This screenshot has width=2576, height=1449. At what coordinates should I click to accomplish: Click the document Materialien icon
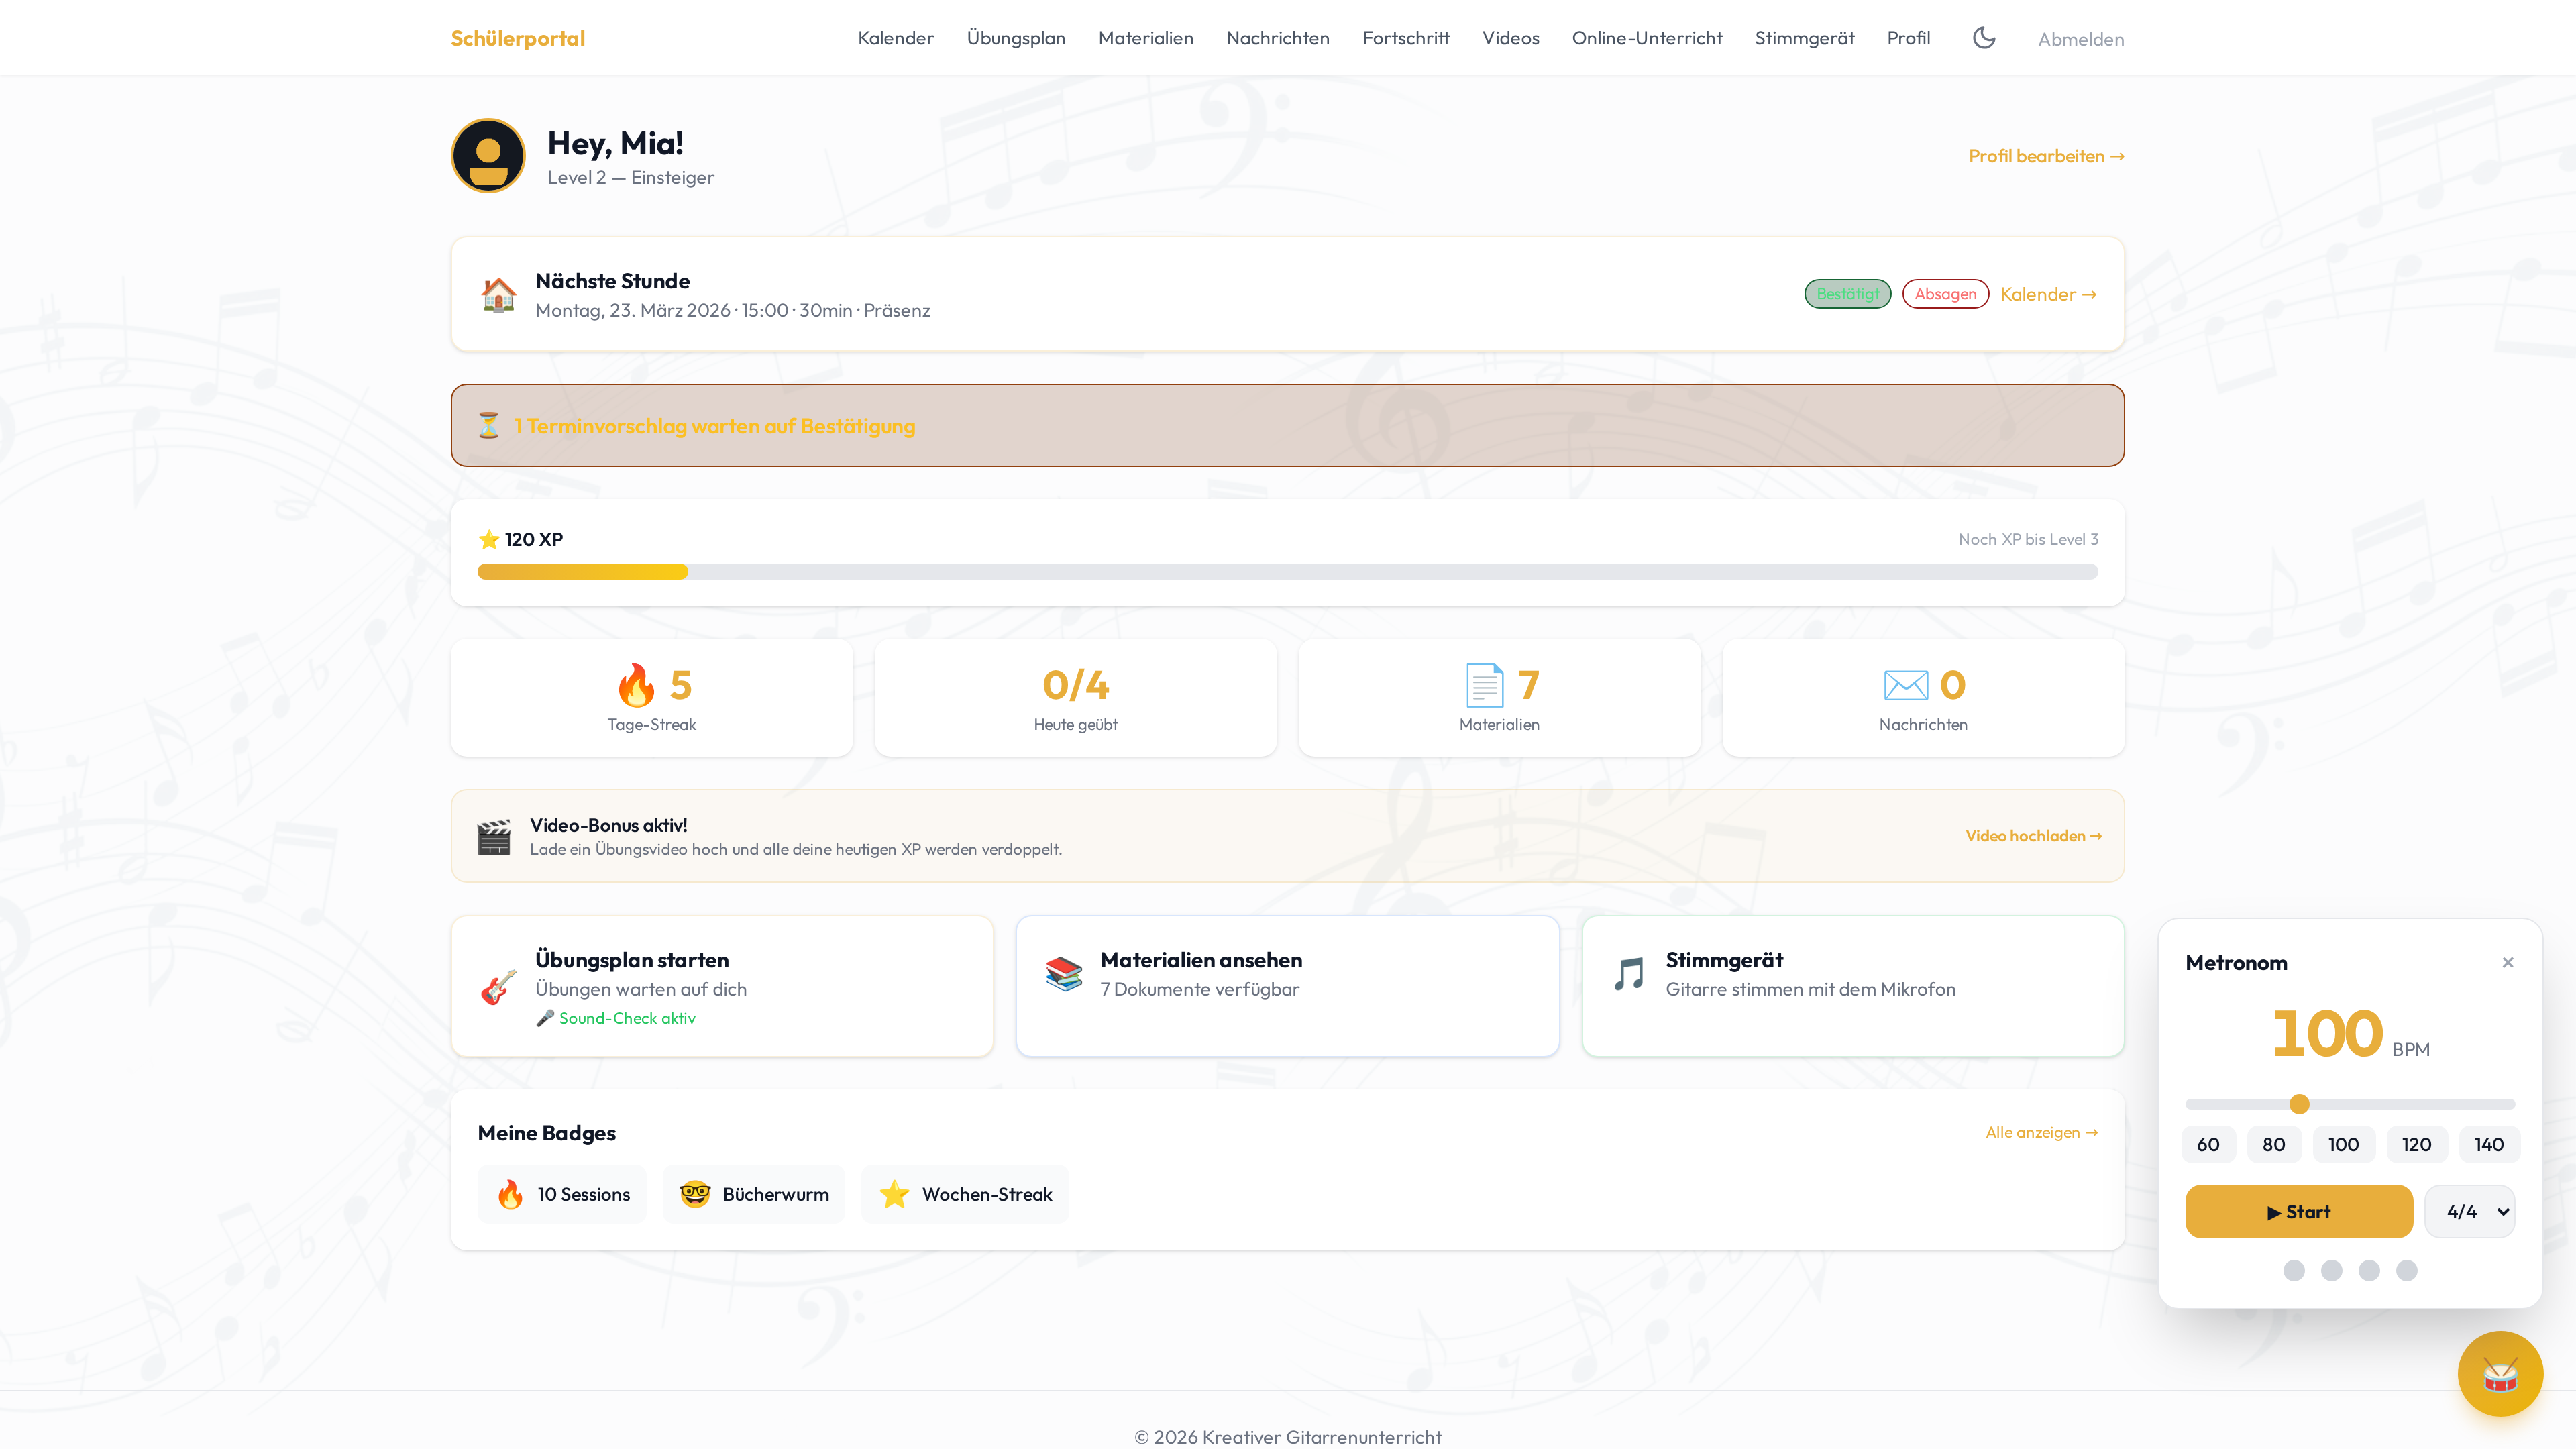click(1484, 685)
